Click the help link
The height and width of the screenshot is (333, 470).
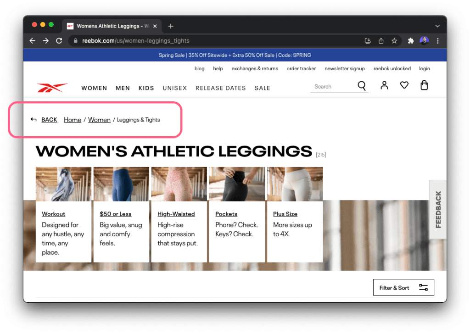tap(218, 69)
